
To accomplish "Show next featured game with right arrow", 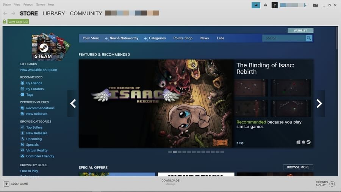I will 319,103.
